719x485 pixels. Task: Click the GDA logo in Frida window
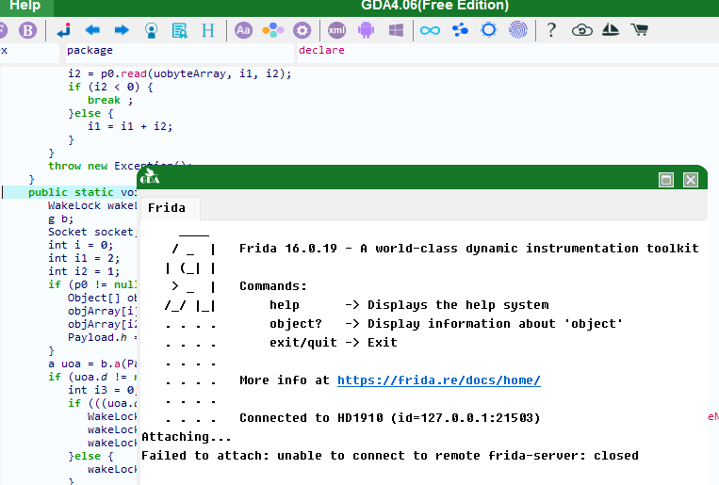[x=150, y=177]
